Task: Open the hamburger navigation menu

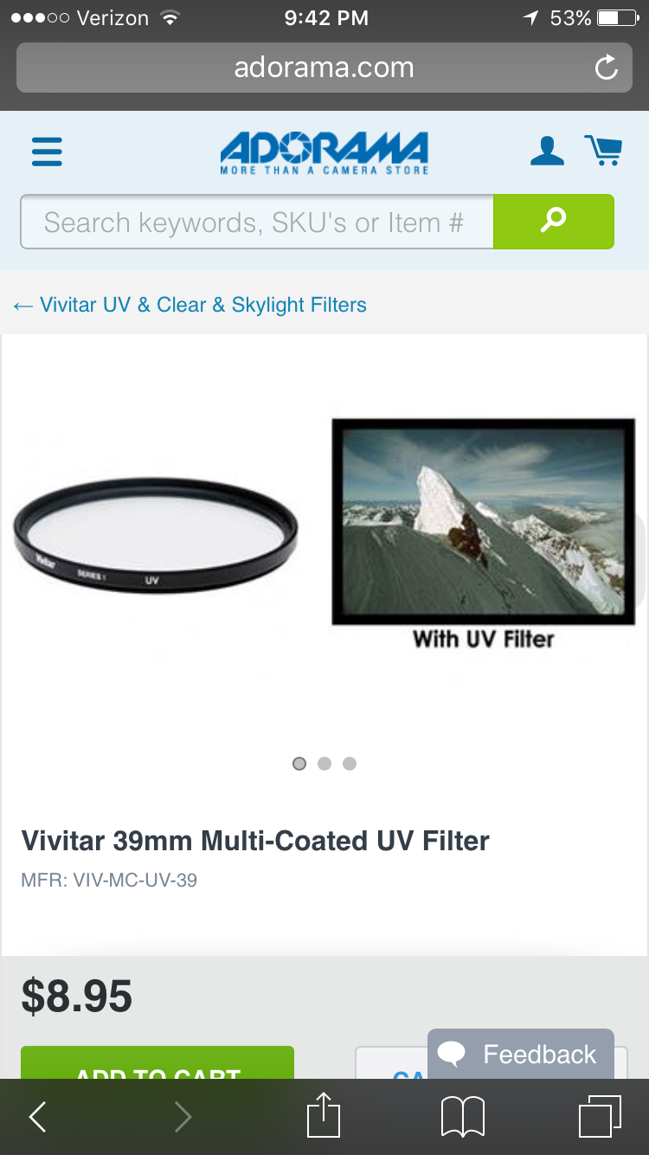Action: [x=47, y=152]
